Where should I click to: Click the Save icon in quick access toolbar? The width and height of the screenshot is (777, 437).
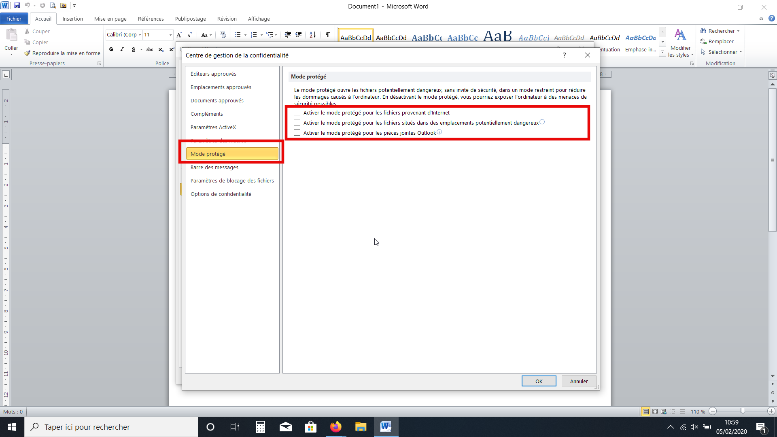17,6
